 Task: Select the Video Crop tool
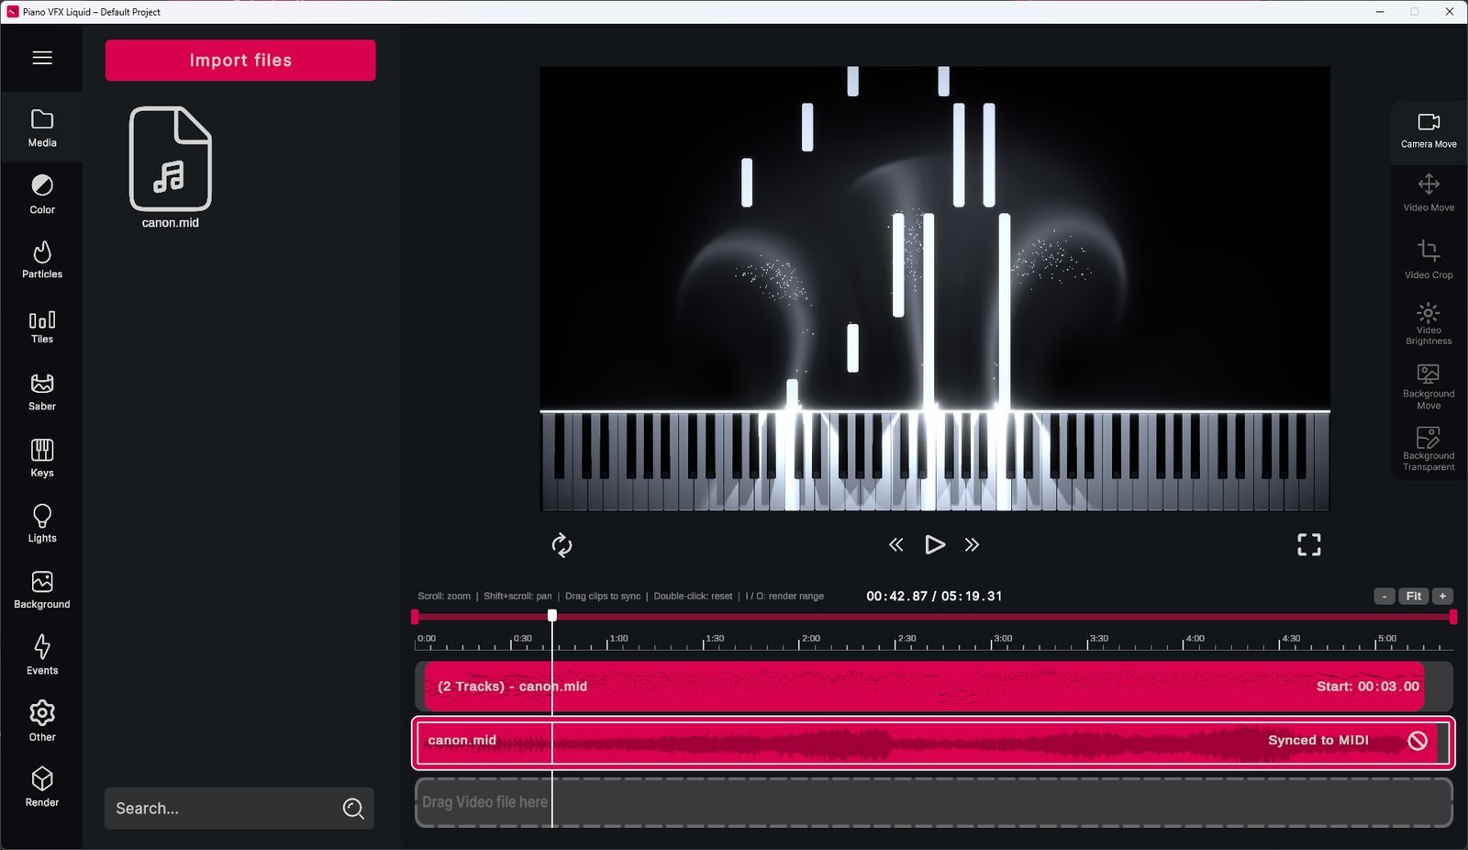tap(1429, 260)
